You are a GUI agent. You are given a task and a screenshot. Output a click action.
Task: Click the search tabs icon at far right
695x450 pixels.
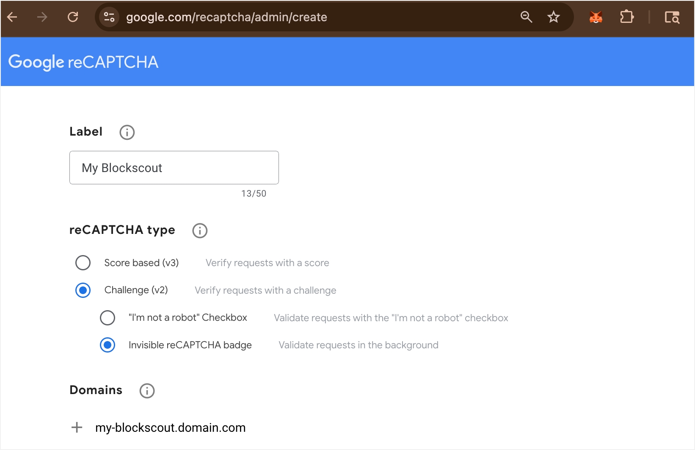[x=672, y=17]
